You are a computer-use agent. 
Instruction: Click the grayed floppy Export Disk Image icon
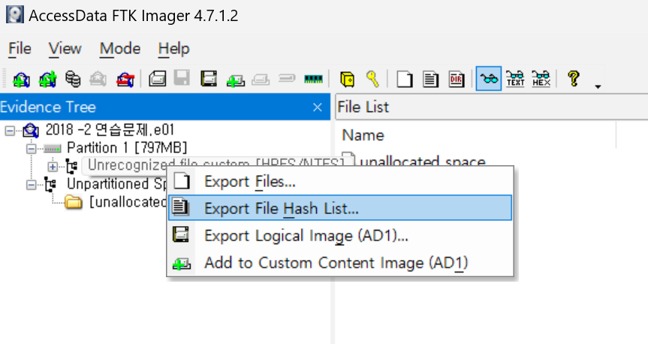tap(182, 78)
